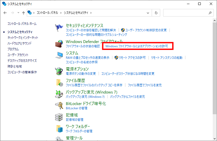The height and width of the screenshot is (141, 217).
Task: Open コンピューターがスリープ状態になる時間を変更
Action: pos(128,73)
